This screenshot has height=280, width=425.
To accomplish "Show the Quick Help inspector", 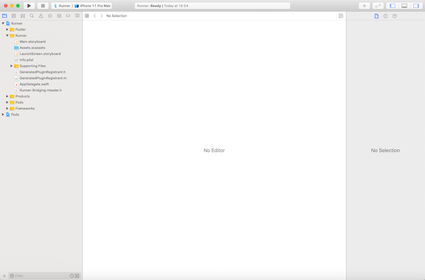I will [x=395, y=16].
